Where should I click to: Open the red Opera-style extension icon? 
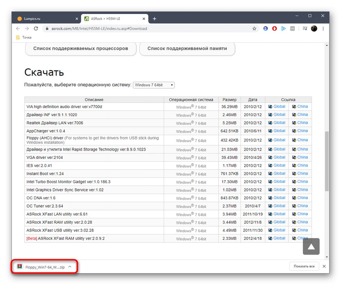click(275, 28)
